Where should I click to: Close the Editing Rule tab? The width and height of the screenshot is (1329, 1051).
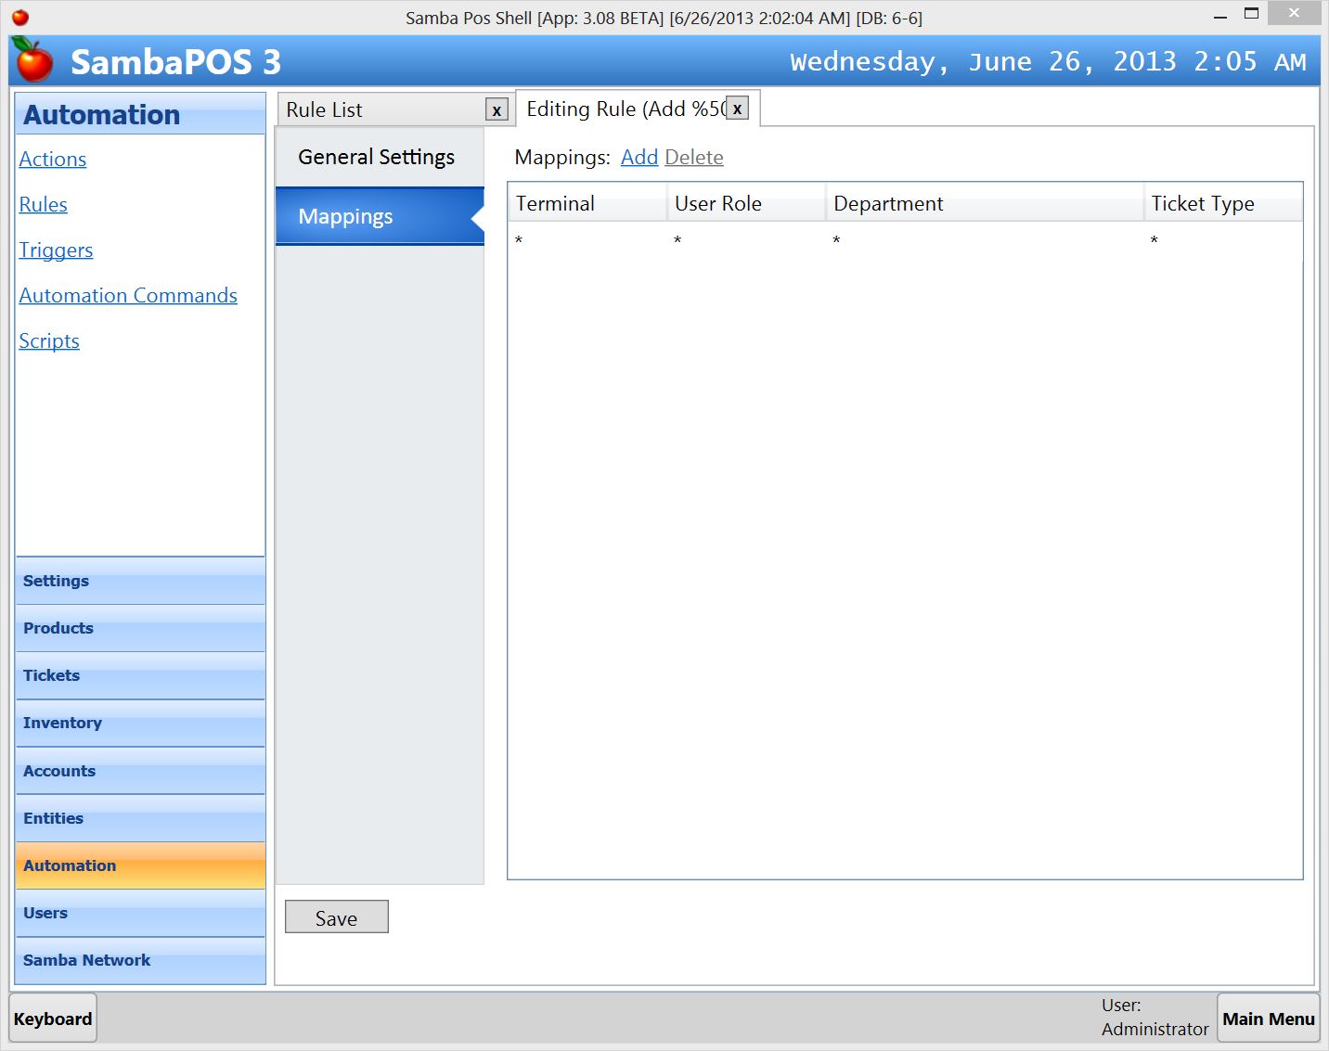737,109
